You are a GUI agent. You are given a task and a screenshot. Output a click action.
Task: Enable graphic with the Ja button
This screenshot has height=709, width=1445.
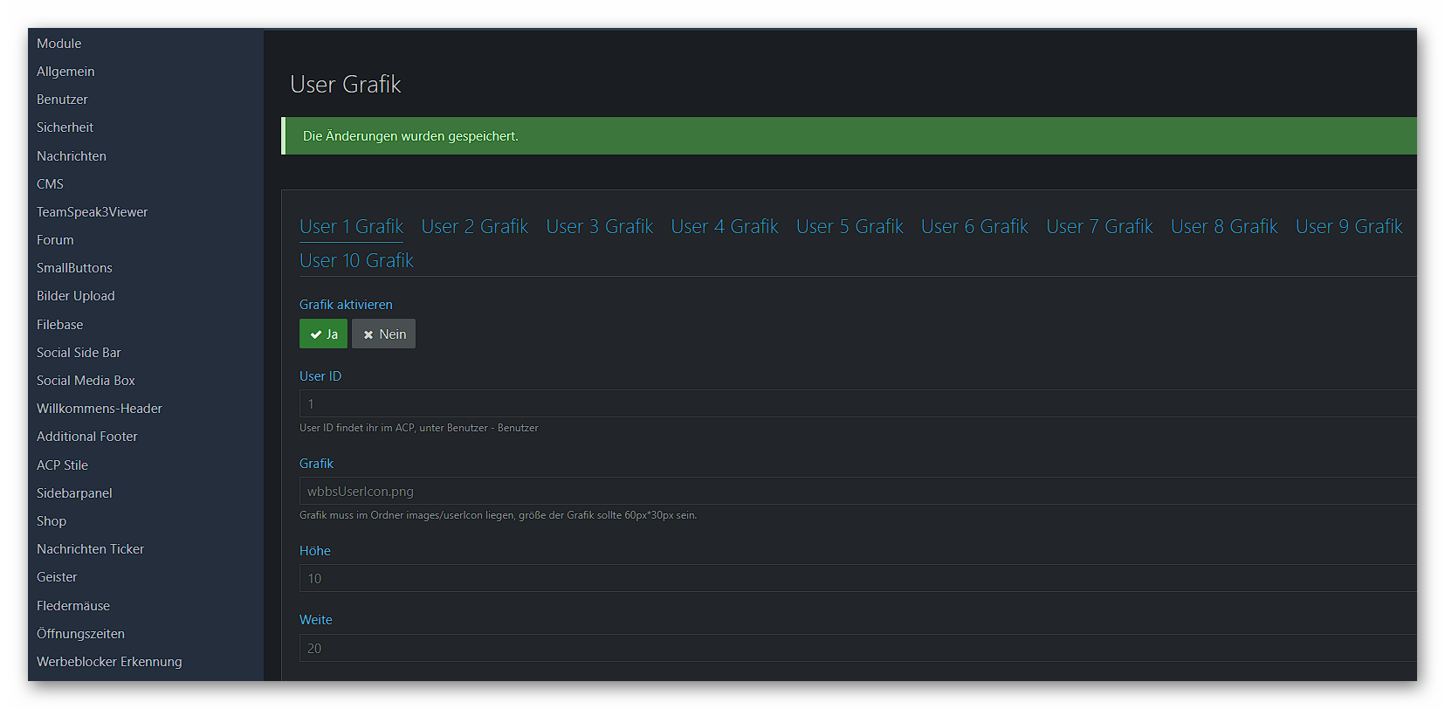click(x=323, y=334)
